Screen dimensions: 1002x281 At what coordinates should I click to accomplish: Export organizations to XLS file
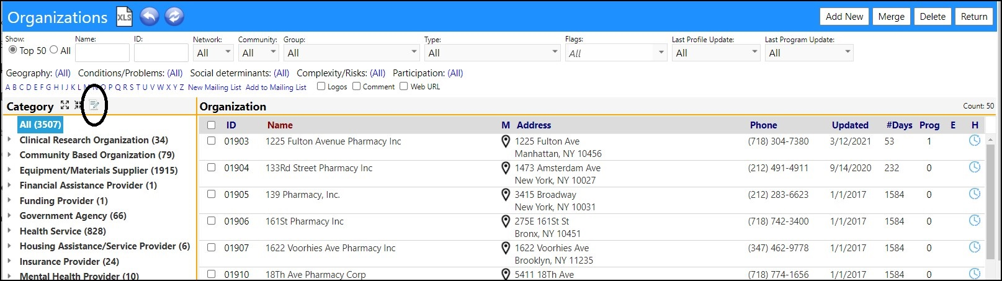pos(124,17)
